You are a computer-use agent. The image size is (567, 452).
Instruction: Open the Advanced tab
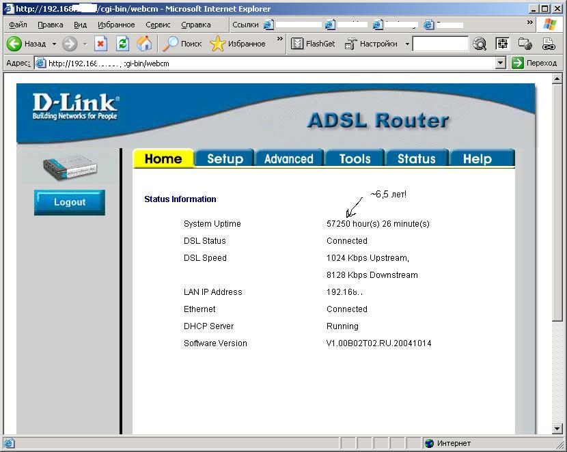tap(288, 158)
